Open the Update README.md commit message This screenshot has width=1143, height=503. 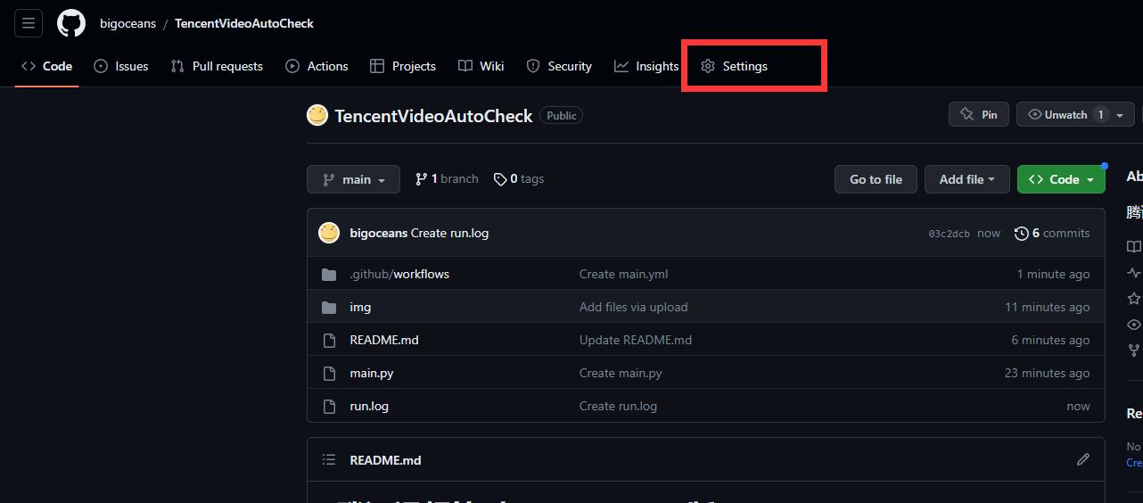coord(636,340)
